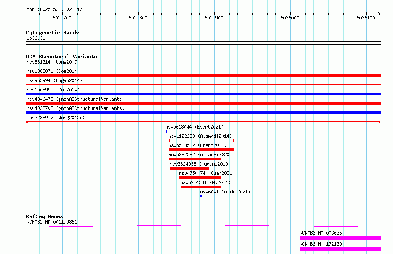393x254 pixels.
Task: Click the red bar of nsv5882287
Action: coord(195,159)
